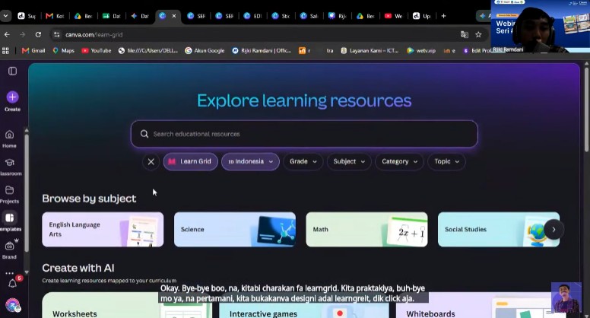590x318 pixels.
Task: Open the Category dropdown
Action: tap(399, 161)
